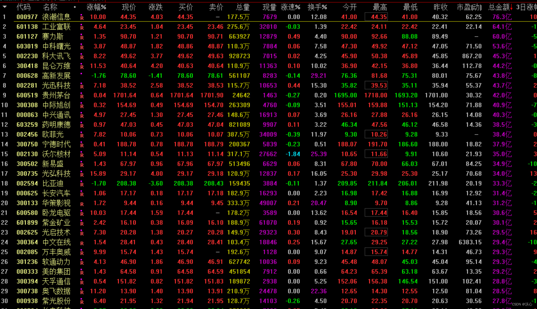Open the dropdown arrow left of the 代码 header
This screenshot has width=537, height=309.
[x=5, y=7]
